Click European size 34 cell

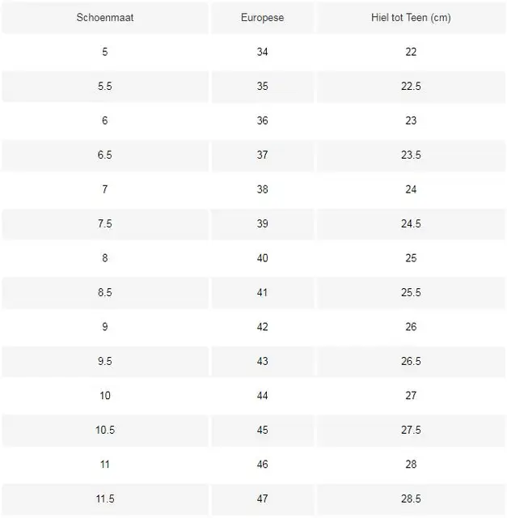pos(263,52)
